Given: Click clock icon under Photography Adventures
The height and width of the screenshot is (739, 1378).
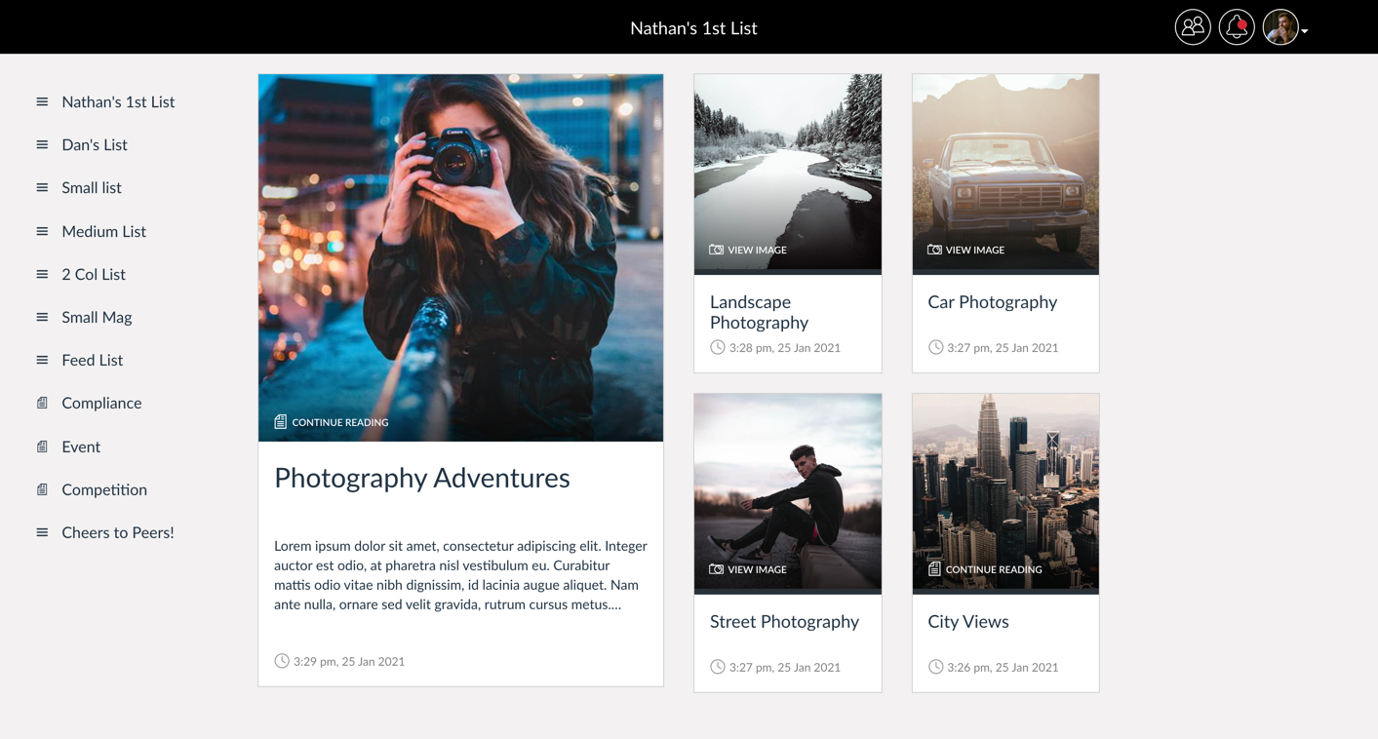Looking at the screenshot, I should tap(282, 661).
